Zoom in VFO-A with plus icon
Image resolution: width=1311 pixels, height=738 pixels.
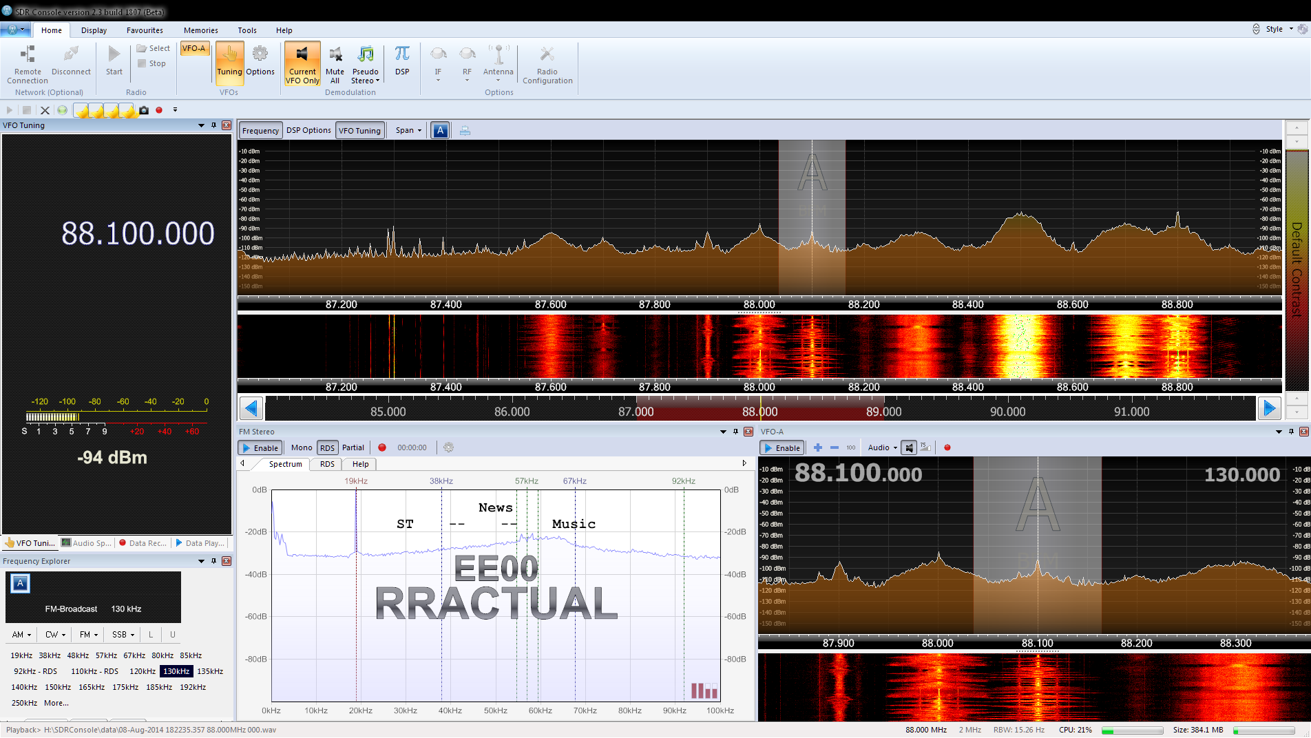(x=818, y=447)
